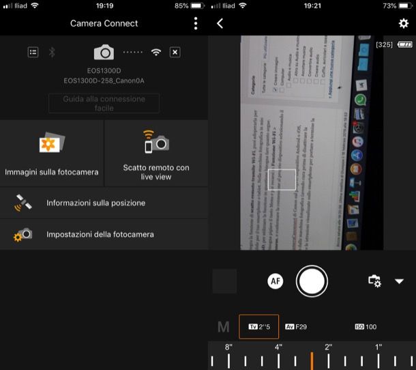Screen dimensions: 416x370
Task: Tap the Camera Connect title
Action: (104, 23)
